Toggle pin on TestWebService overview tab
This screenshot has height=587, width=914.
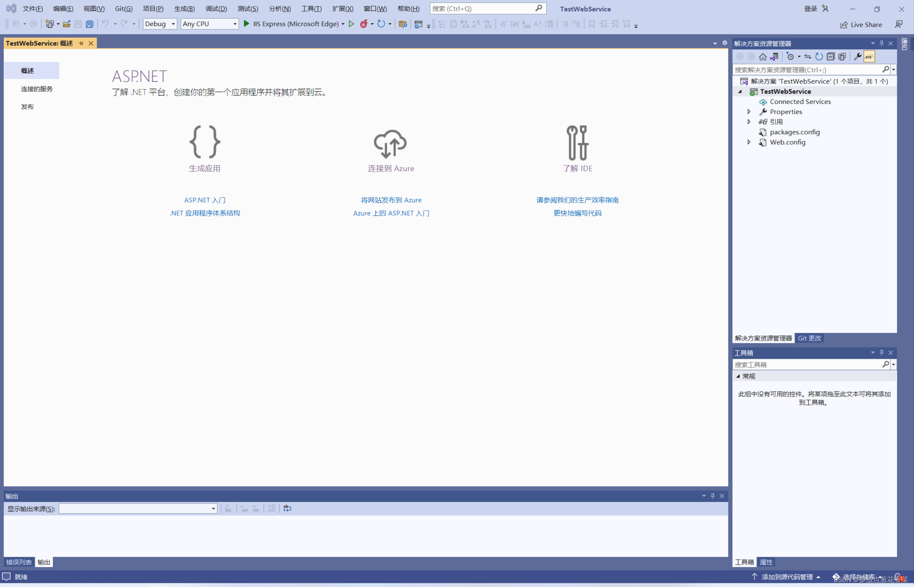[x=81, y=43]
